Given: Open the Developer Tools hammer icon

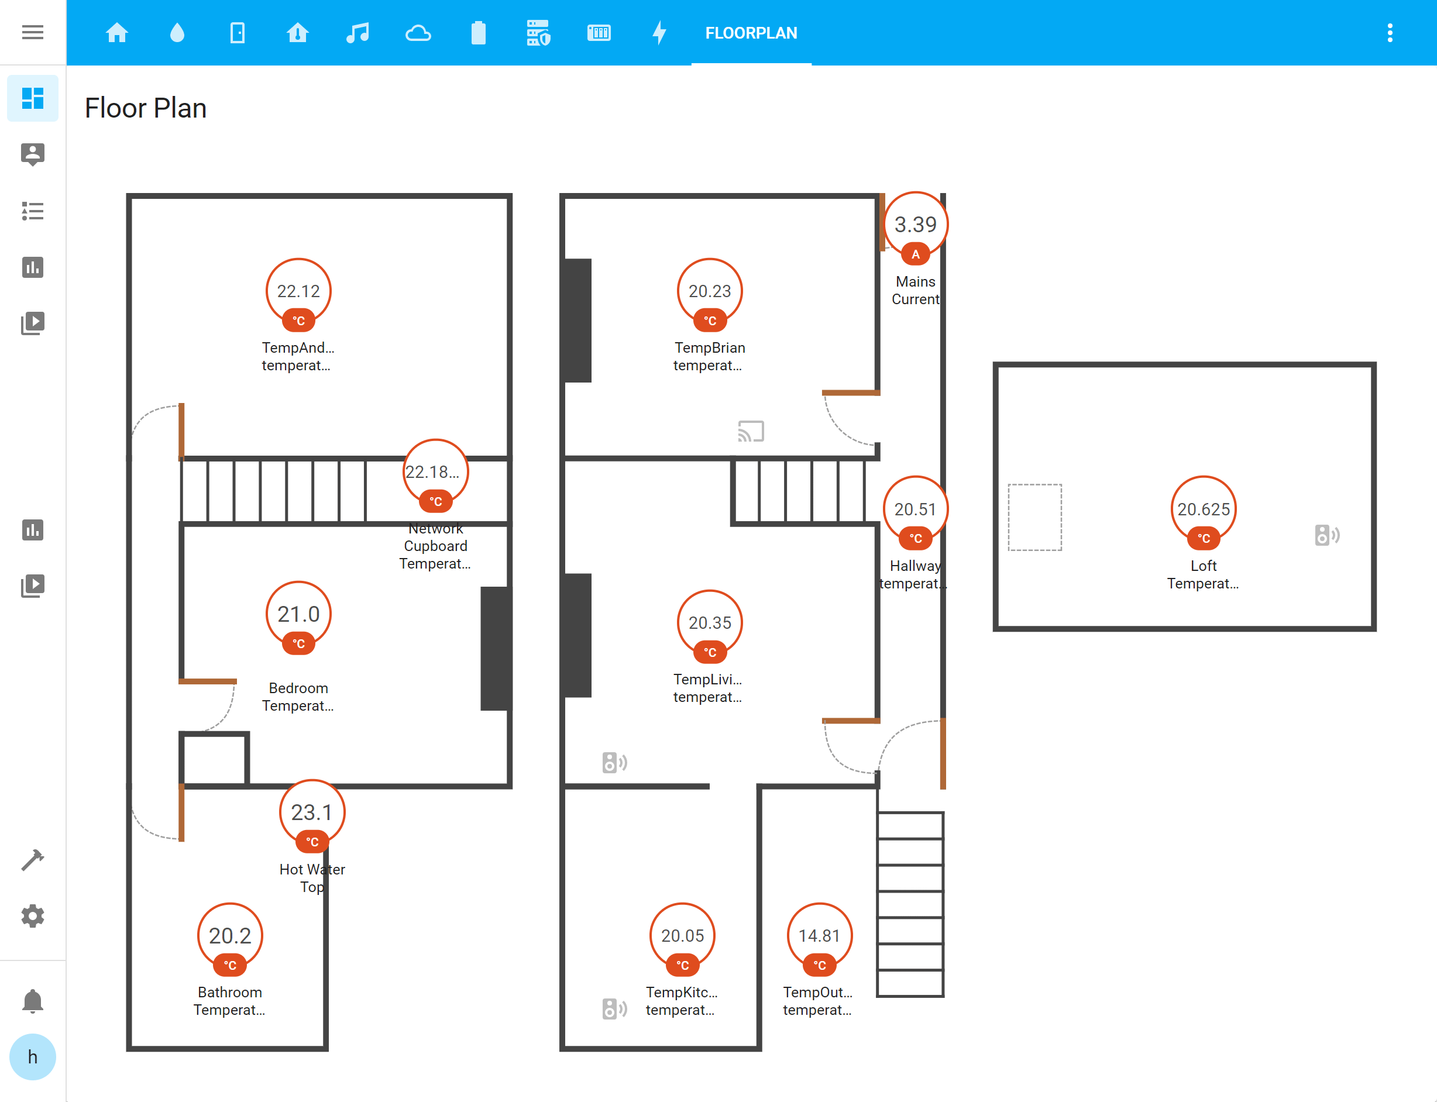Looking at the screenshot, I should (32, 860).
